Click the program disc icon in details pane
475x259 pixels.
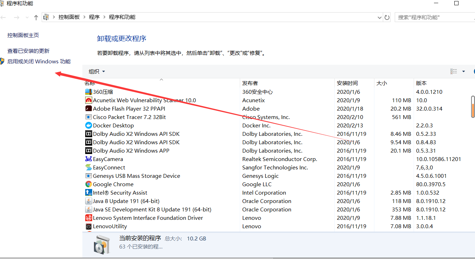(102, 244)
